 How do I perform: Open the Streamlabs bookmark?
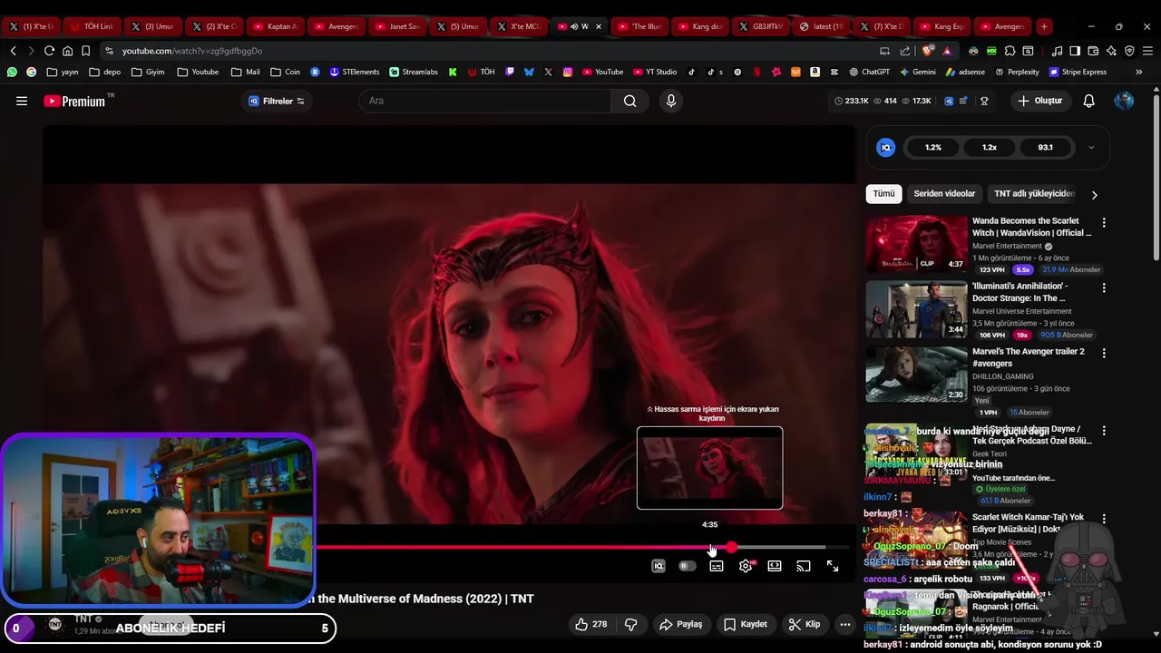[414, 72]
